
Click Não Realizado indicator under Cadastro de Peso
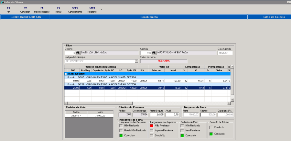(182, 125)
